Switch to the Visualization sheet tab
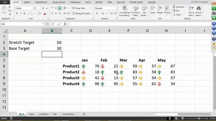This screenshot has height=121, width=216. click(68, 114)
